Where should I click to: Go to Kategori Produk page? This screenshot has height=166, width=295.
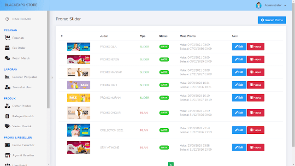point(23,116)
